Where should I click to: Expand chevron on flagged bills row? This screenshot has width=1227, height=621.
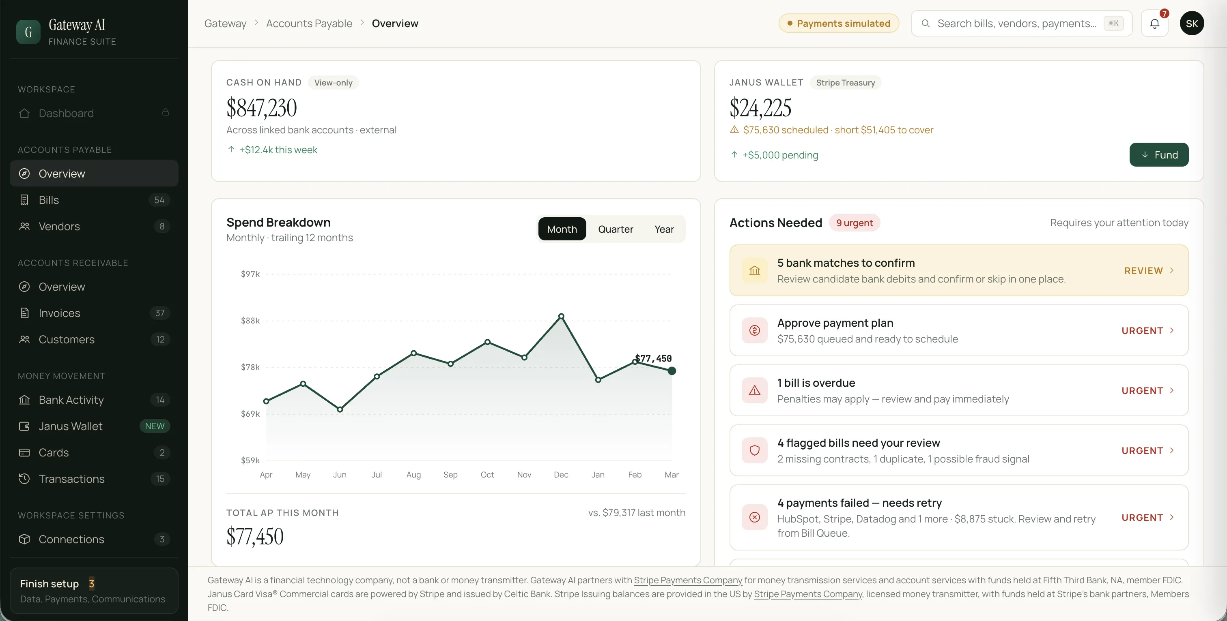coord(1172,450)
